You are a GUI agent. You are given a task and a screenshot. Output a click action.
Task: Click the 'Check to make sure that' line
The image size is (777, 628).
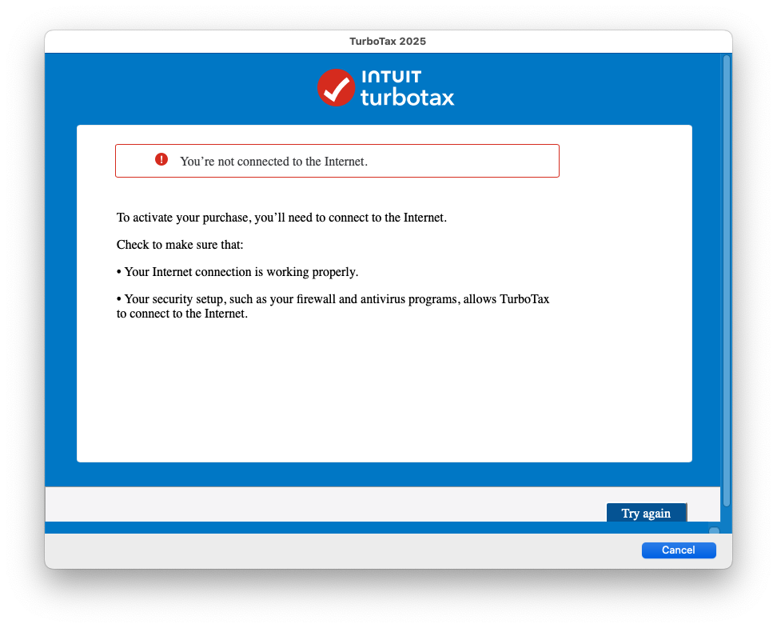click(x=180, y=245)
